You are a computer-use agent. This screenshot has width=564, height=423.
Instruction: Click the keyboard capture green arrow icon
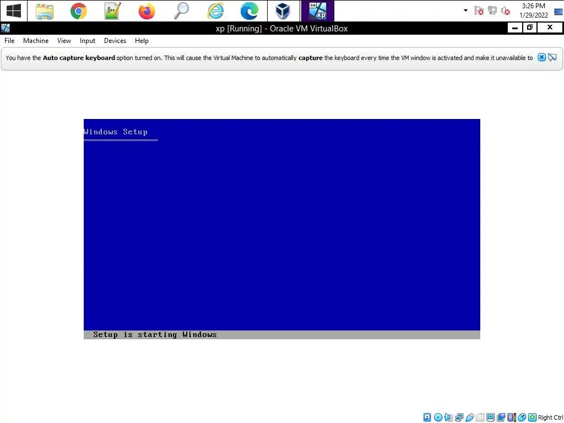[532, 417]
